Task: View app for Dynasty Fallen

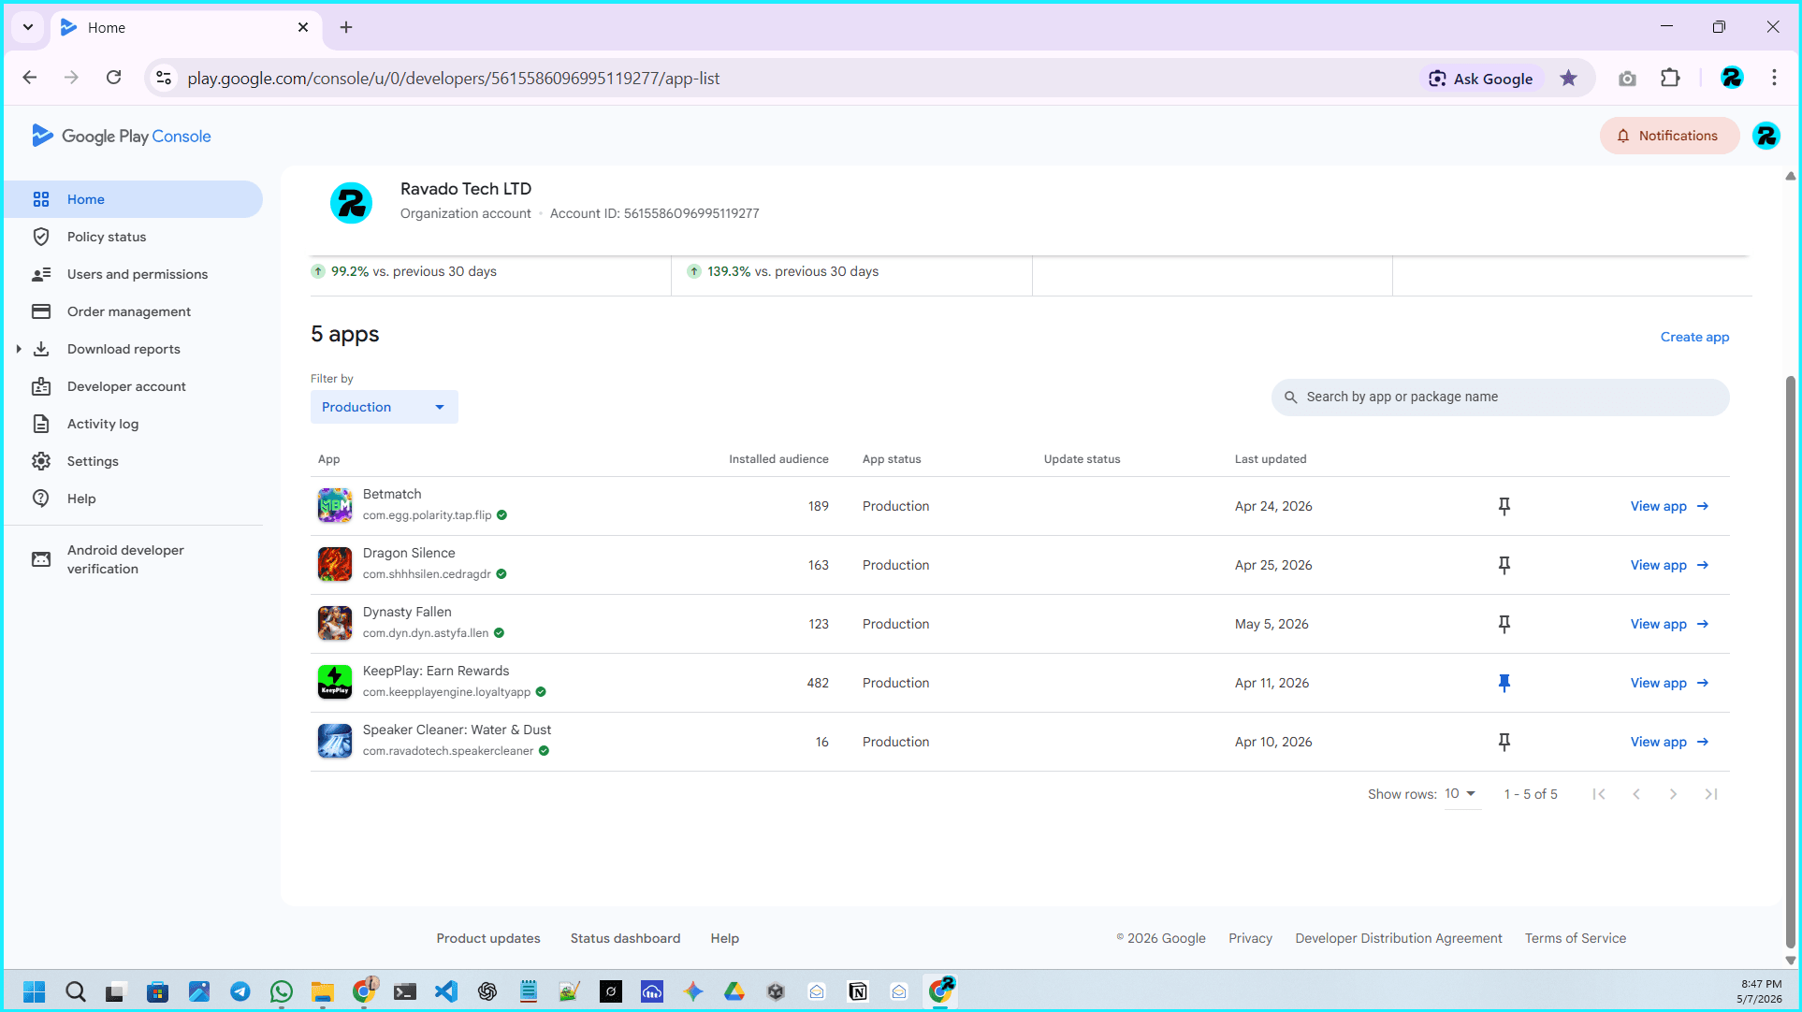Action: [x=1669, y=624]
